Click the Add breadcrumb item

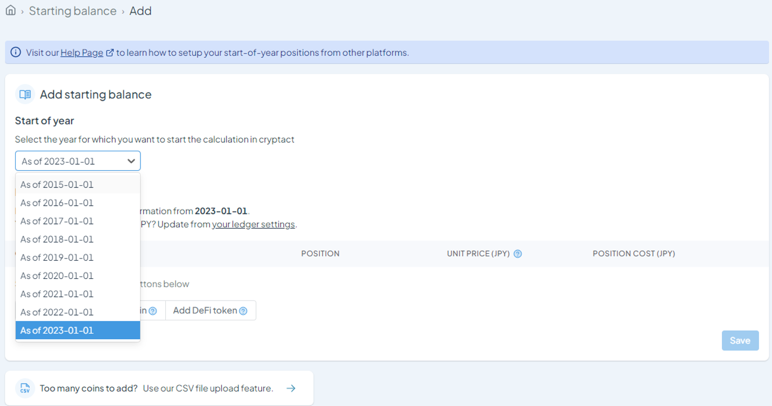coord(141,11)
